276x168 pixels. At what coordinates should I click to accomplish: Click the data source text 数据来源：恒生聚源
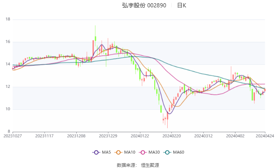[x=138, y=165]
